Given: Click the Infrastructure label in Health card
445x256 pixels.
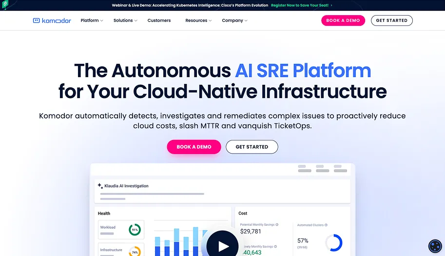Looking at the screenshot, I should point(111,250).
